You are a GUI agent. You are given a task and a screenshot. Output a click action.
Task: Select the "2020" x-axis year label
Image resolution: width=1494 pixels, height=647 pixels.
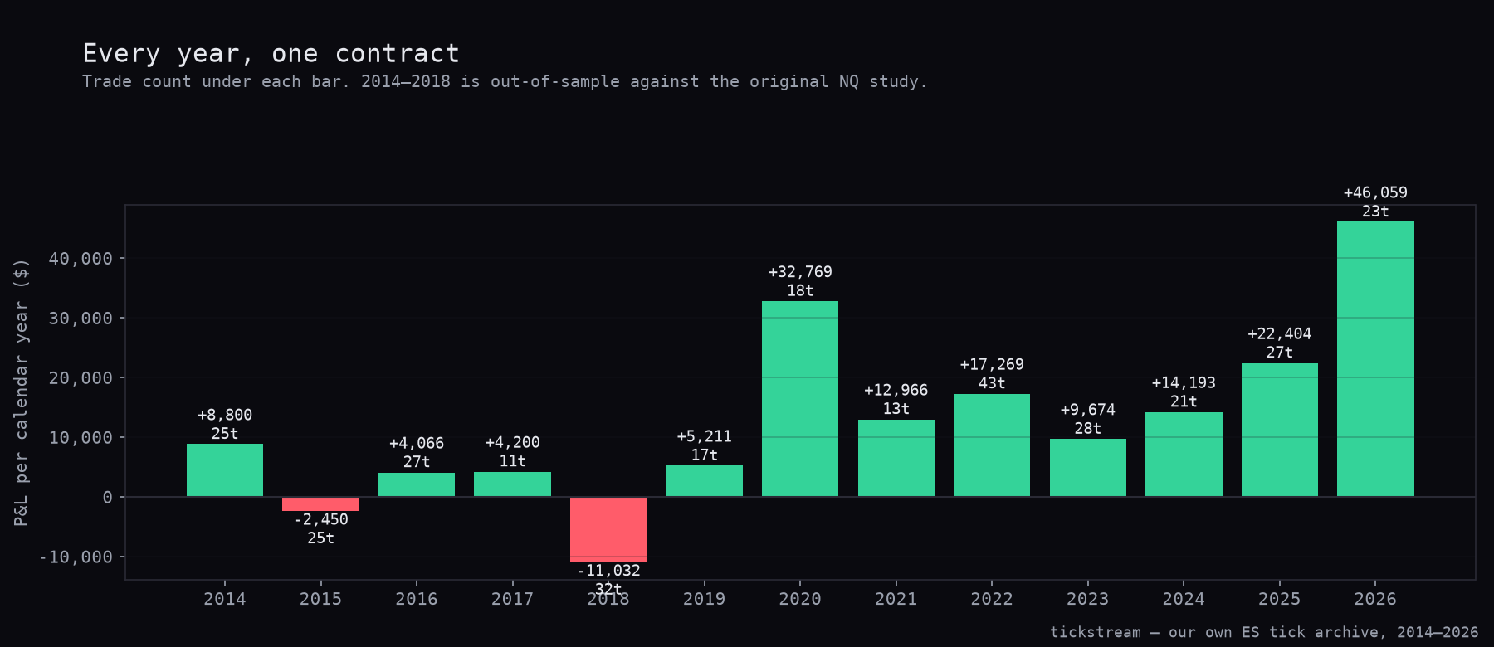click(x=800, y=599)
